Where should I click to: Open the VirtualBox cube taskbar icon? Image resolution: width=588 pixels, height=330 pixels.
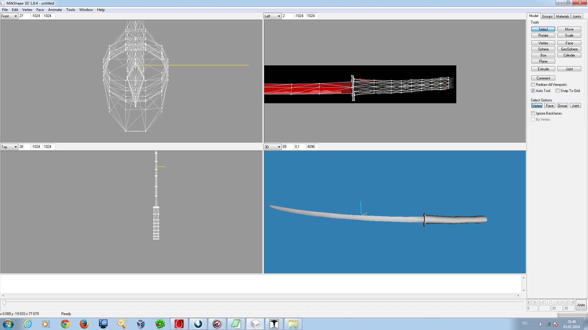coord(141,324)
